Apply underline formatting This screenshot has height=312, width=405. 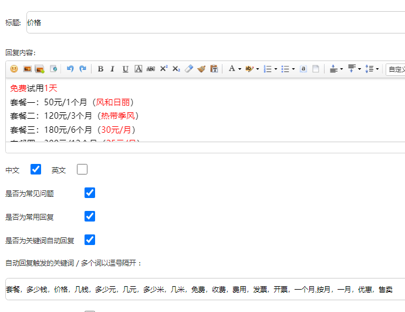click(x=125, y=69)
